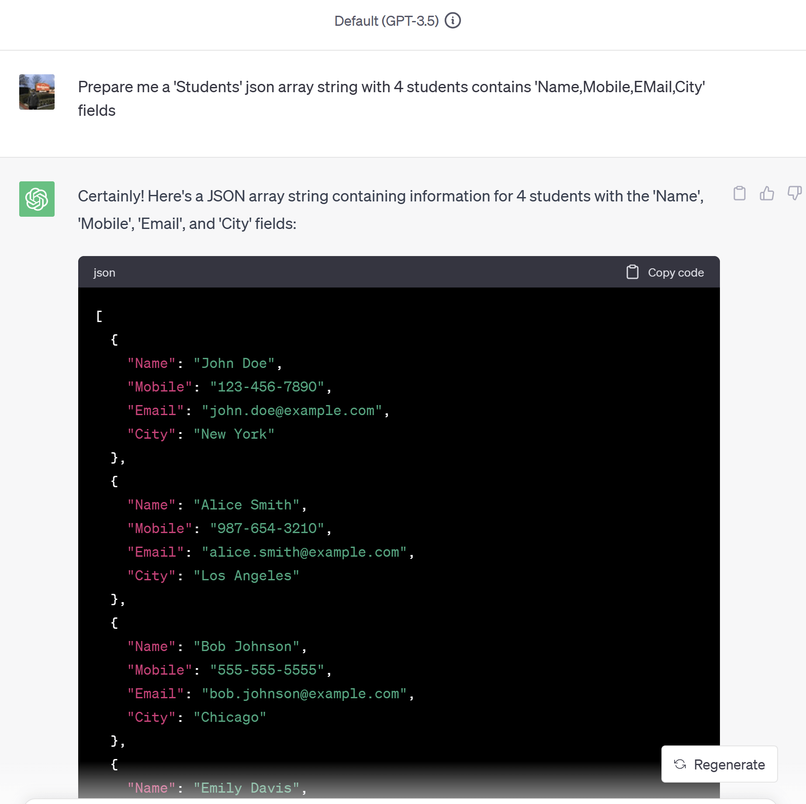The image size is (806, 804).
Task: Click the user prompt text about Students json
Action: [391, 99]
